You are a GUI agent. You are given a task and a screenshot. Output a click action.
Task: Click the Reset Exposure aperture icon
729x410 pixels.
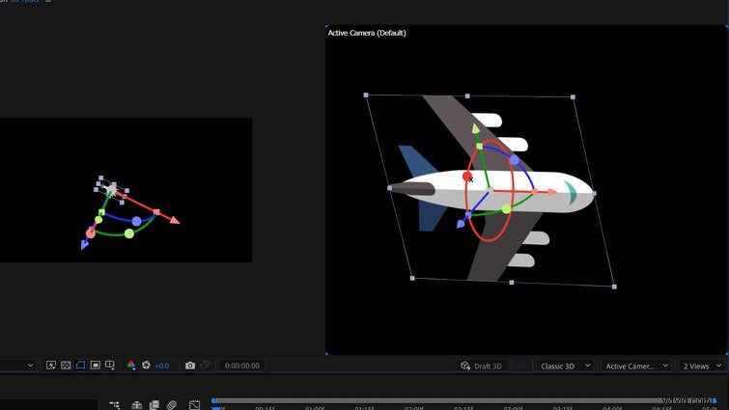[x=146, y=365]
